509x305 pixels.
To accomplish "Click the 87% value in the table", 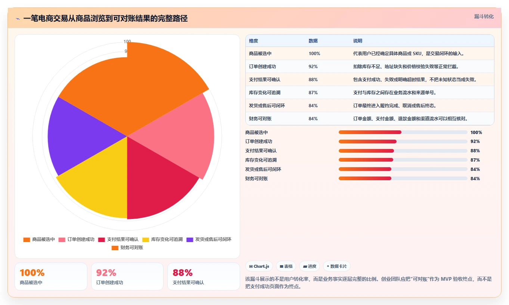I will [x=313, y=93].
